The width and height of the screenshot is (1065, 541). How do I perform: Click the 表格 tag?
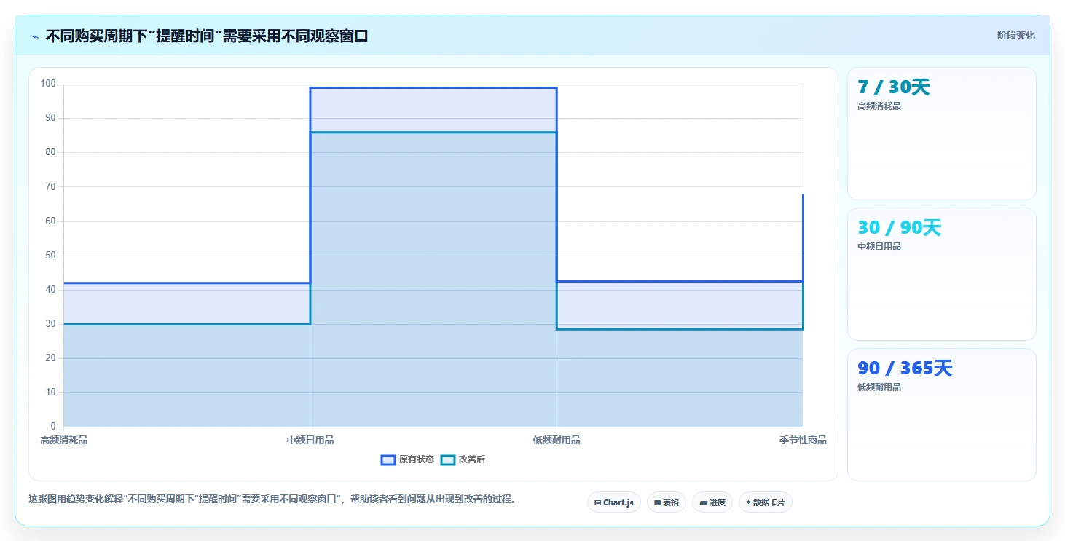pyautogui.click(x=667, y=502)
